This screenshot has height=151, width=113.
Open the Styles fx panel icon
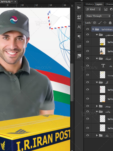[79, 56]
